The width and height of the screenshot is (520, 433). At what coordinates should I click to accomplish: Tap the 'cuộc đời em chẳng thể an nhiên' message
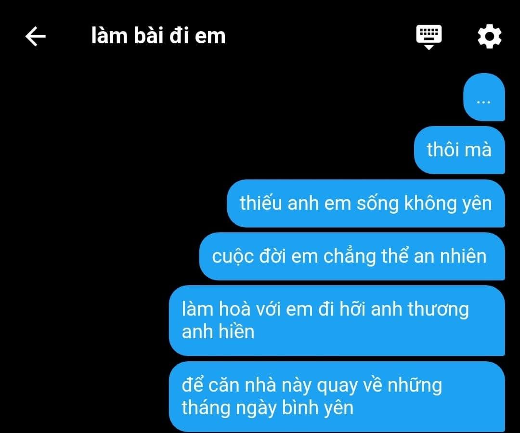[x=352, y=256]
